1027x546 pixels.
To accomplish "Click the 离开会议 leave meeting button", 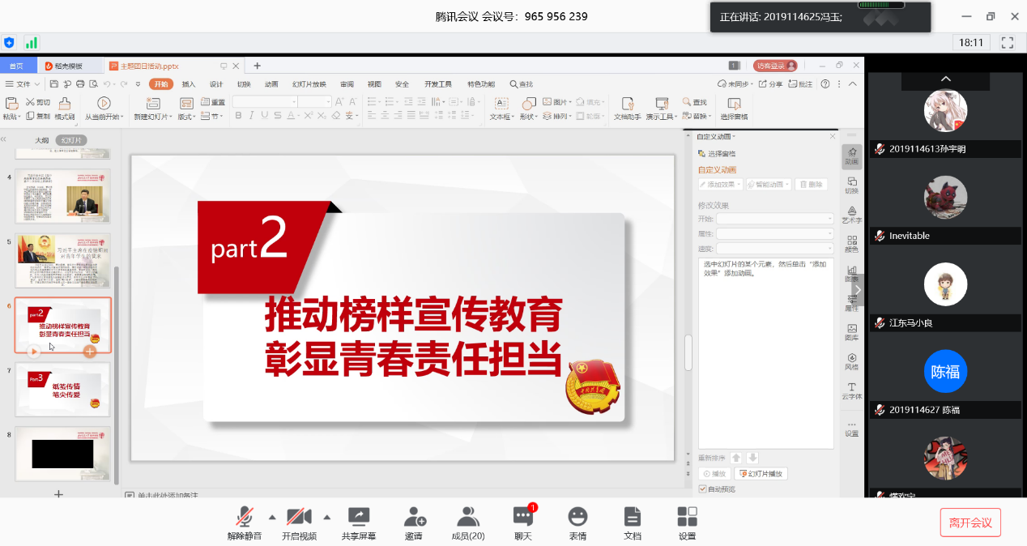I will (x=970, y=523).
